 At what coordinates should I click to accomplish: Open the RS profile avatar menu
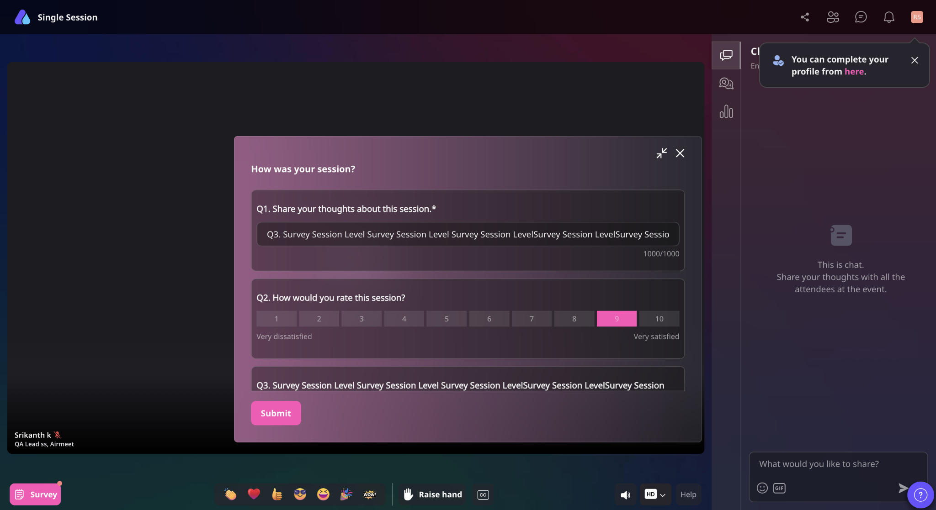pos(916,17)
